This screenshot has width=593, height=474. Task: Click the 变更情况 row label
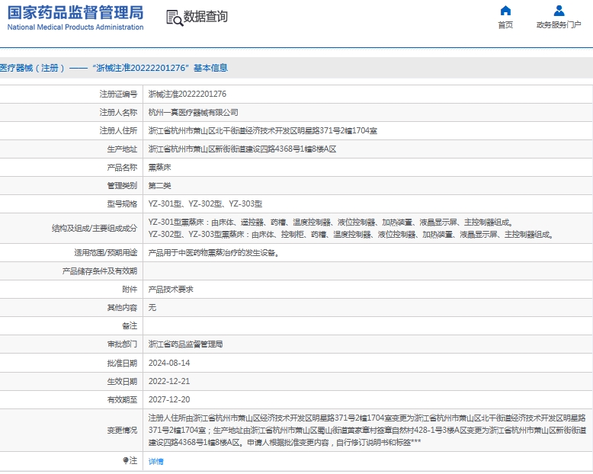[x=122, y=430]
